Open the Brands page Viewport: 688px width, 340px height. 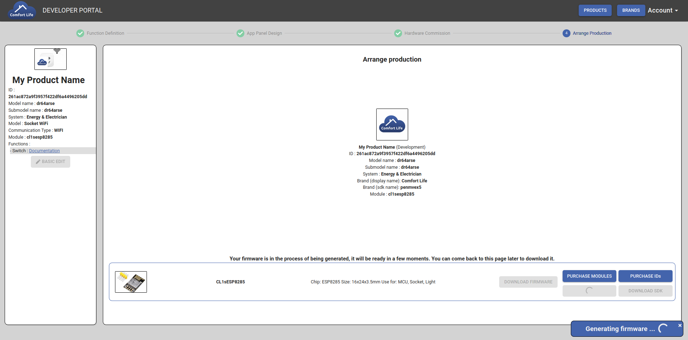pyautogui.click(x=631, y=10)
